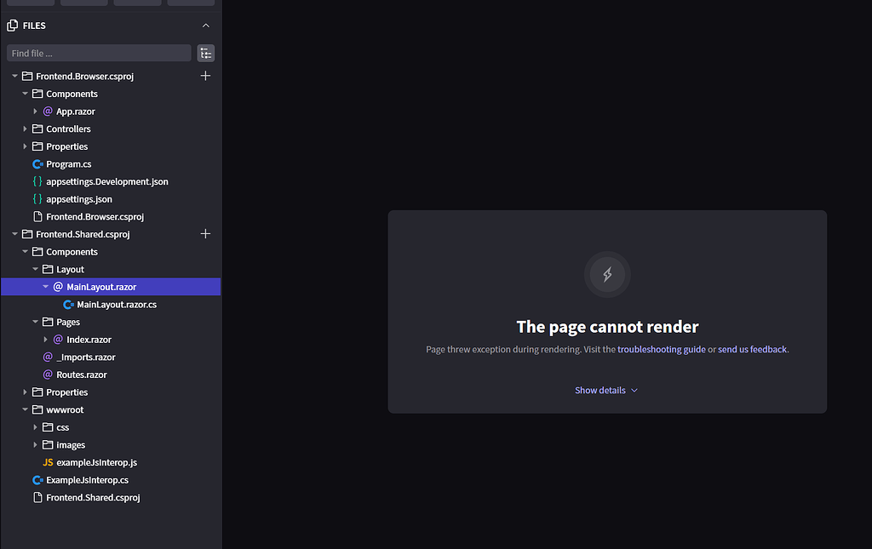The image size is (872, 549).
Task: Click the lightning icon in the error panel
Action: (607, 274)
